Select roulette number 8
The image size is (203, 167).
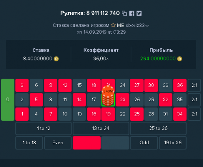coord(51,100)
